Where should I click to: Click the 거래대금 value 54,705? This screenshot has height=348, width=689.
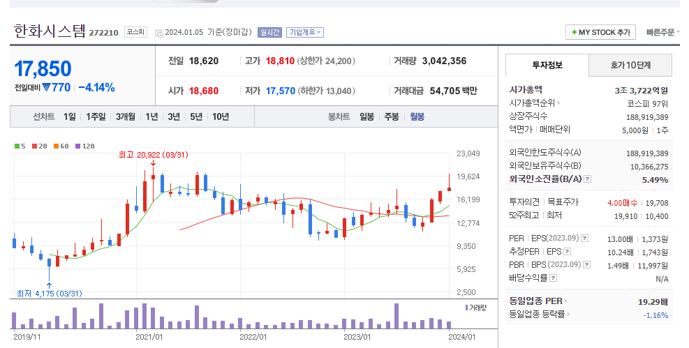pyautogui.click(x=445, y=91)
